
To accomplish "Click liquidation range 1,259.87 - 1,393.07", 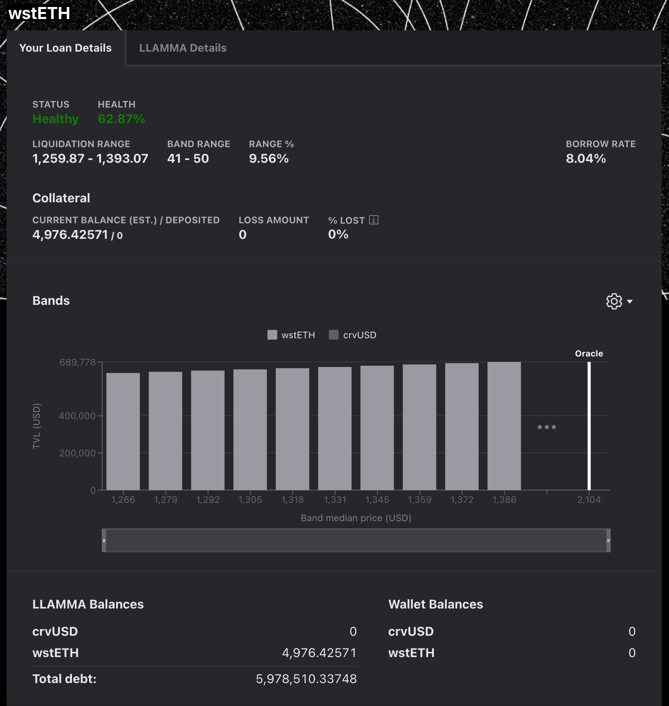I will click(x=90, y=158).
